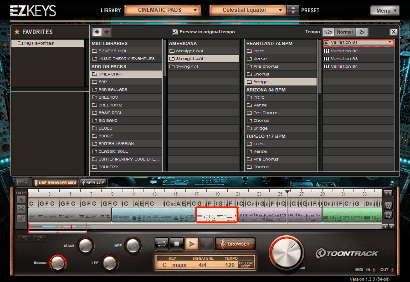Screen dimensions: 410x282
Task: Click the HPF knob
Action: 133,246
